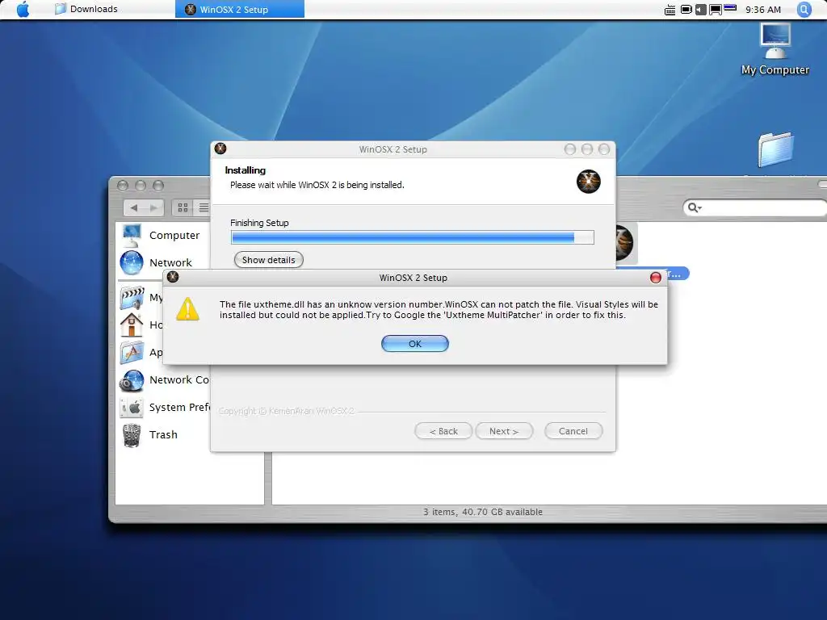Close the warning dialog with the red button
827x620 pixels.
pos(656,278)
